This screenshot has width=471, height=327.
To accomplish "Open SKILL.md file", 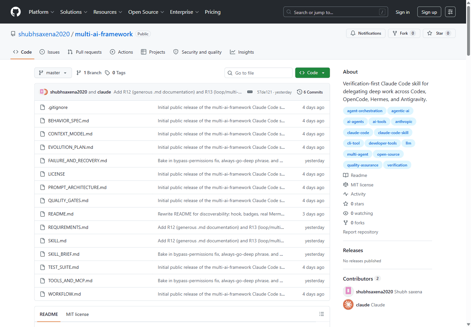I will (x=57, y=241).
